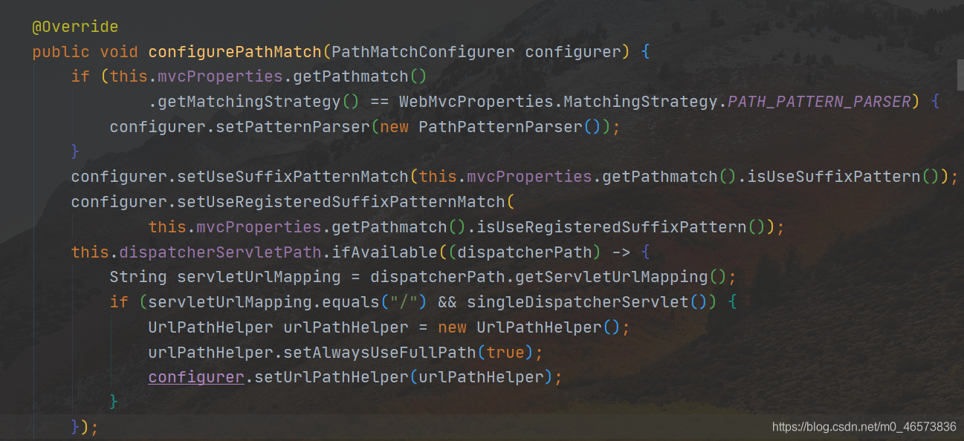The width and height of the screenshot is (964, 441).
Task: Click the setUrlPathHelper method call
Action: point(331,377)
